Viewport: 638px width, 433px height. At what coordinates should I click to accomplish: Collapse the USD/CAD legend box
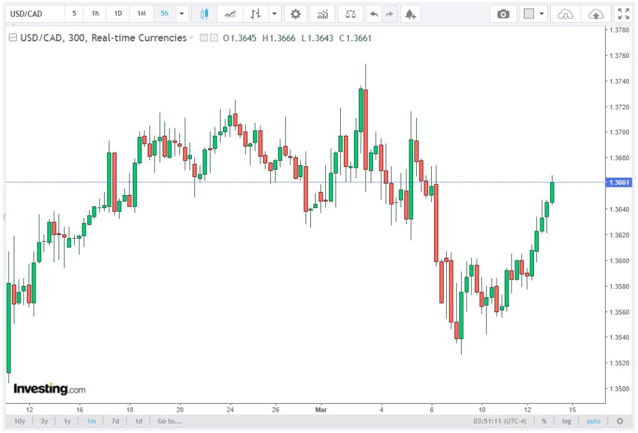(12, 38)
